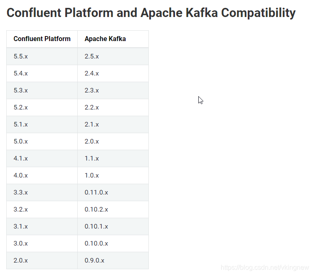313x275 pixels.
Task: Click the Apache Kafka cell '0.9.0.x'
Action: pos(113,260)
